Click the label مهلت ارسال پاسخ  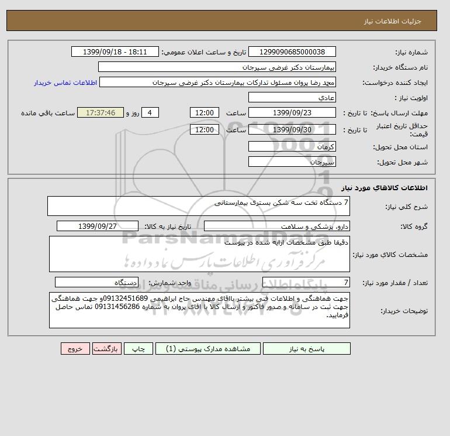(400, 113)
